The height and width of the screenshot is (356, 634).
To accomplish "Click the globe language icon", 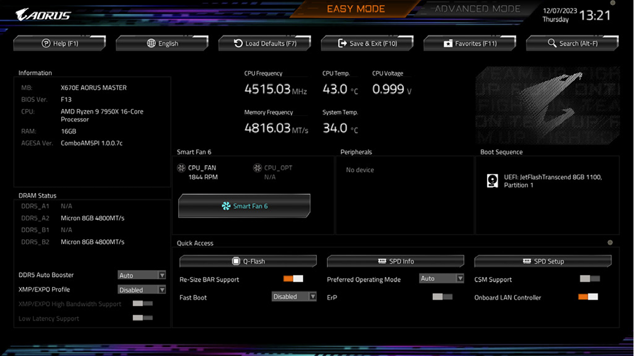I will coord(151,43).
